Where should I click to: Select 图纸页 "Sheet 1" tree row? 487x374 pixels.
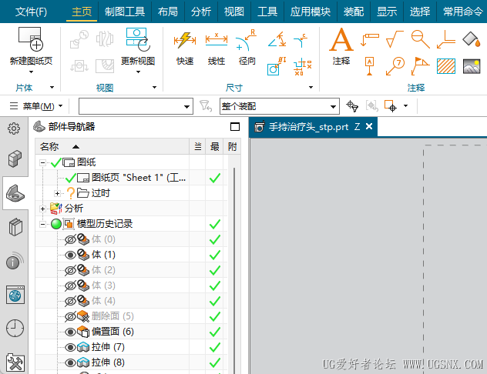pos(130,178)
